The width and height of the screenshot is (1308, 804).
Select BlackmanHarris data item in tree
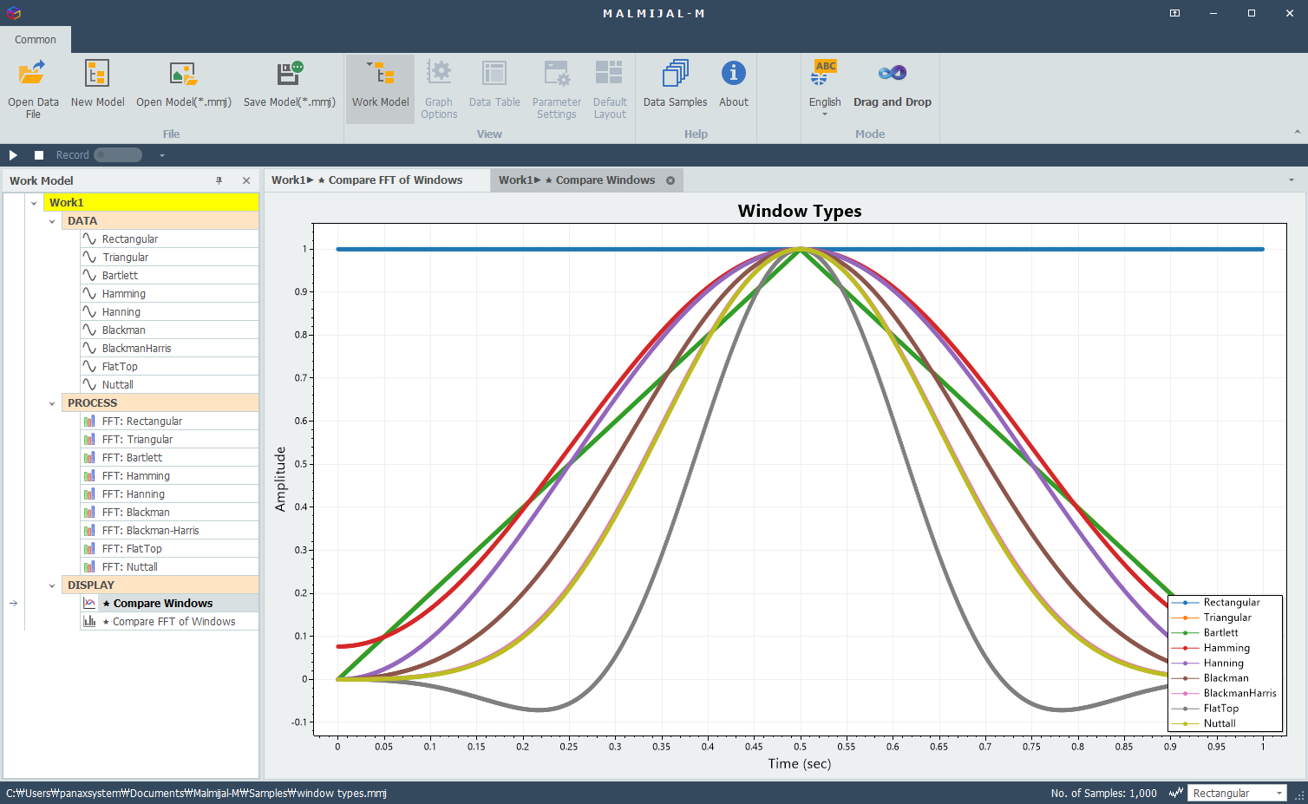tap(169, 348)
